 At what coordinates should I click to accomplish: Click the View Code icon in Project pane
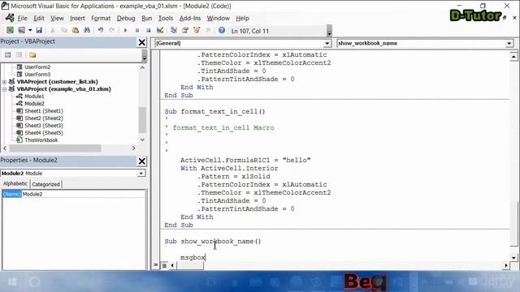pyautogui.click(x=7, y=55)
